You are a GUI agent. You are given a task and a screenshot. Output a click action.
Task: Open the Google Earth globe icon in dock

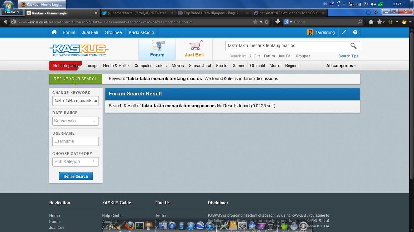click(x=200, y=226)
